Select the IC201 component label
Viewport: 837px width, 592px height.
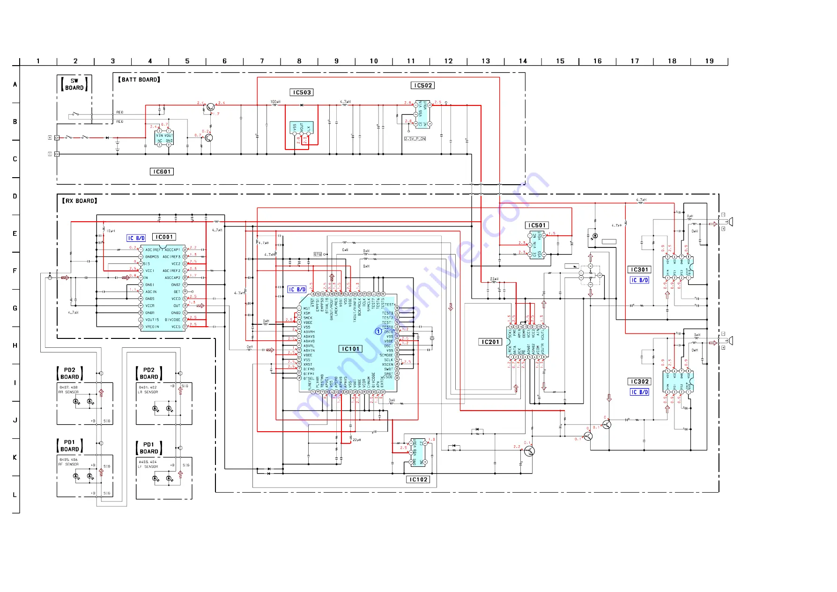pyautogui.click(x=490, y=342)
